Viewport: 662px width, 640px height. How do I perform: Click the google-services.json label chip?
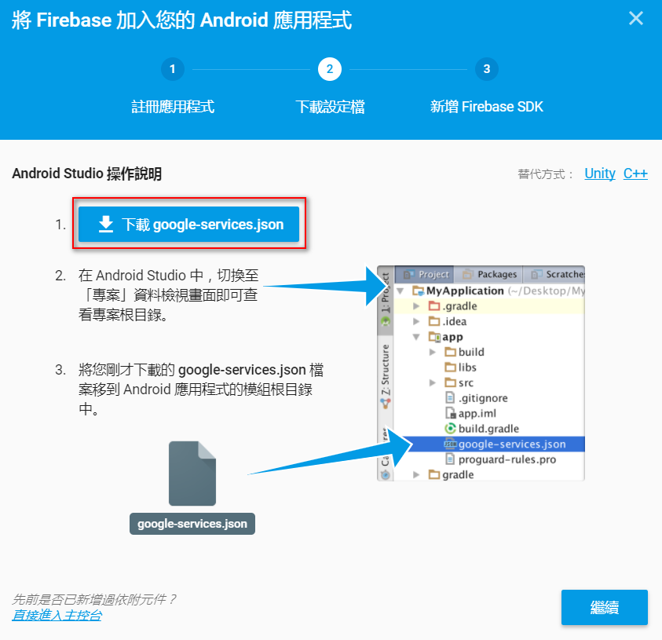click(x=192, y=524)
